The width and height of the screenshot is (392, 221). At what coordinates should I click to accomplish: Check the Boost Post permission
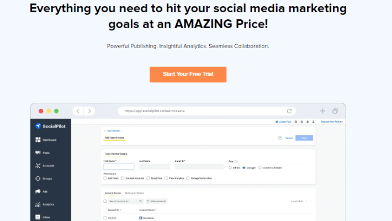click(x=148, y=178)
